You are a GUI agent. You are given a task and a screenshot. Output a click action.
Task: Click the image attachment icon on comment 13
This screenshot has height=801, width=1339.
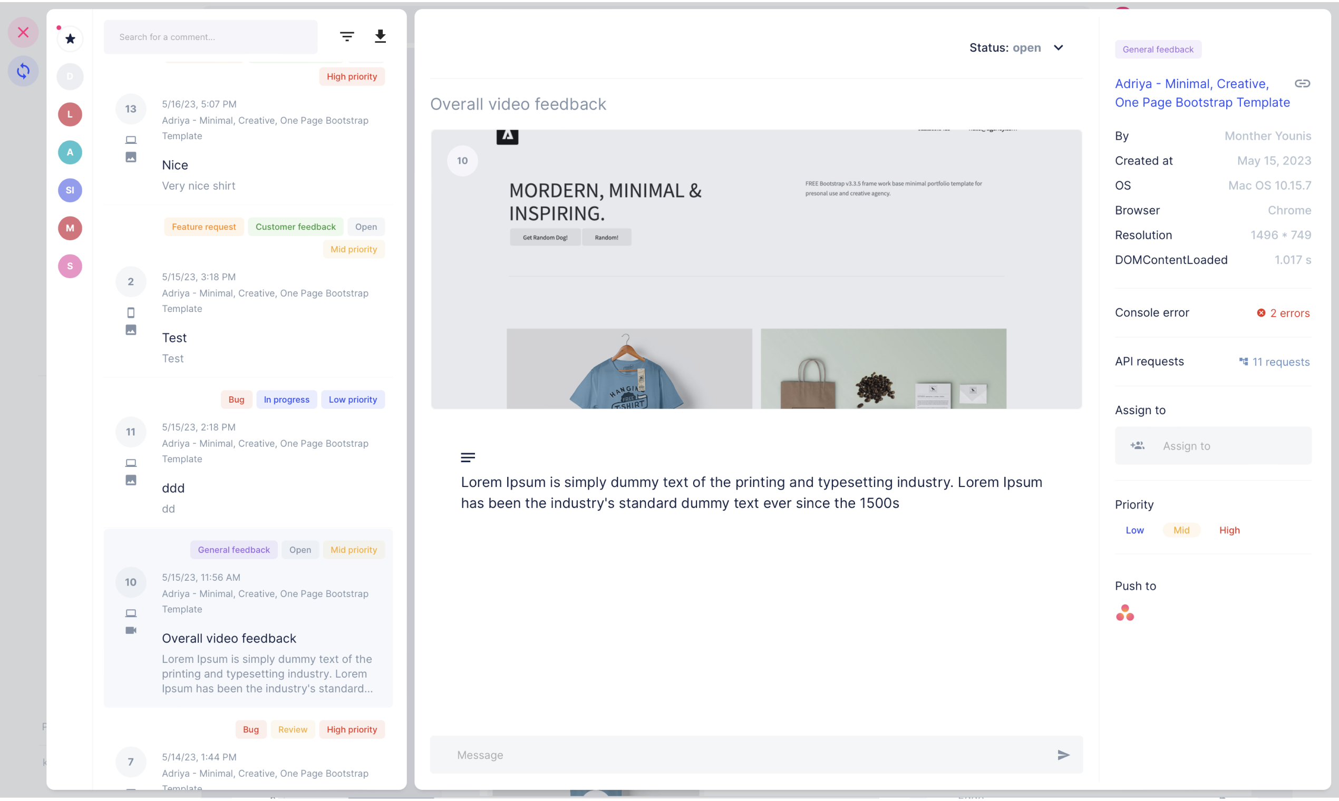(131, 157)
